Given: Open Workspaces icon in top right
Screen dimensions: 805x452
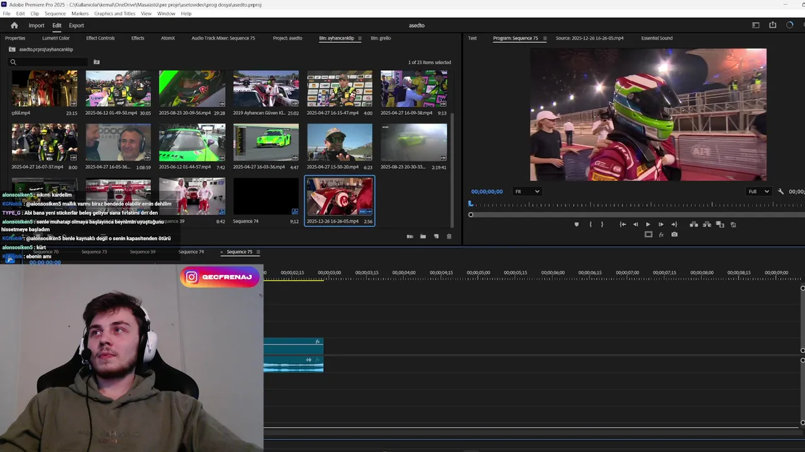Looking at the screenshot, I should [756, 25].
